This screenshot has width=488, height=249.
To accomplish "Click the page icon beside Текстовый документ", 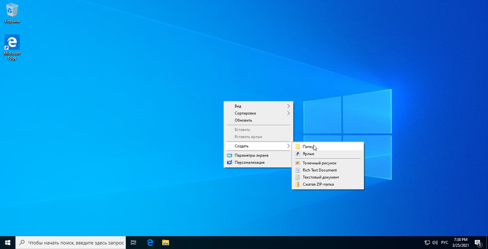I will pos(298,177).
